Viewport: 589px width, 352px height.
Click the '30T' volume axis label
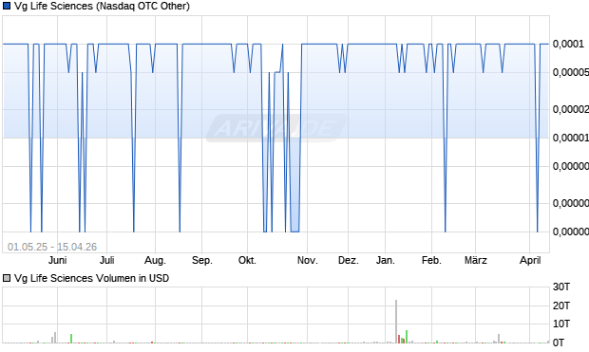click(x=561, y=287)
